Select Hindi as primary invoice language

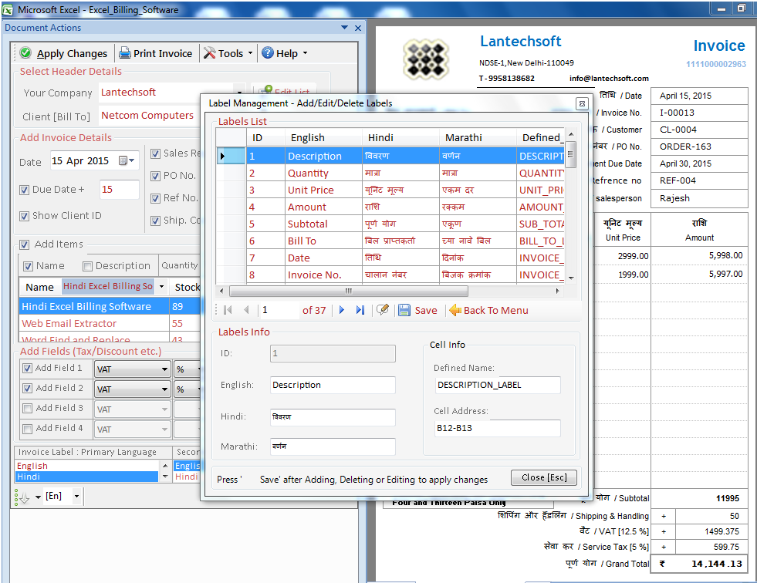click(87, 477)
